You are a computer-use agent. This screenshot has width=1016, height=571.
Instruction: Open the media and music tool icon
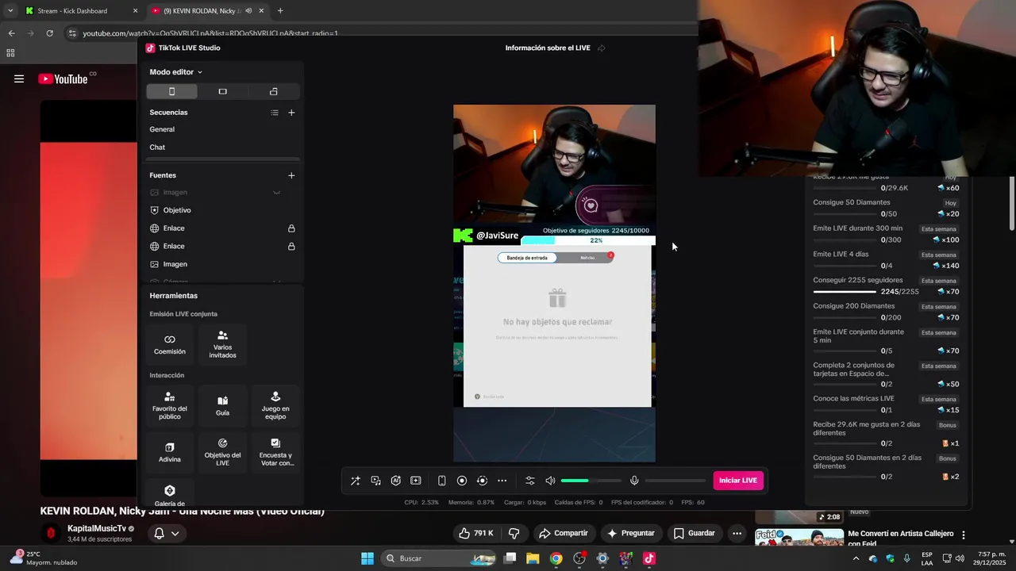coord(375,481)
